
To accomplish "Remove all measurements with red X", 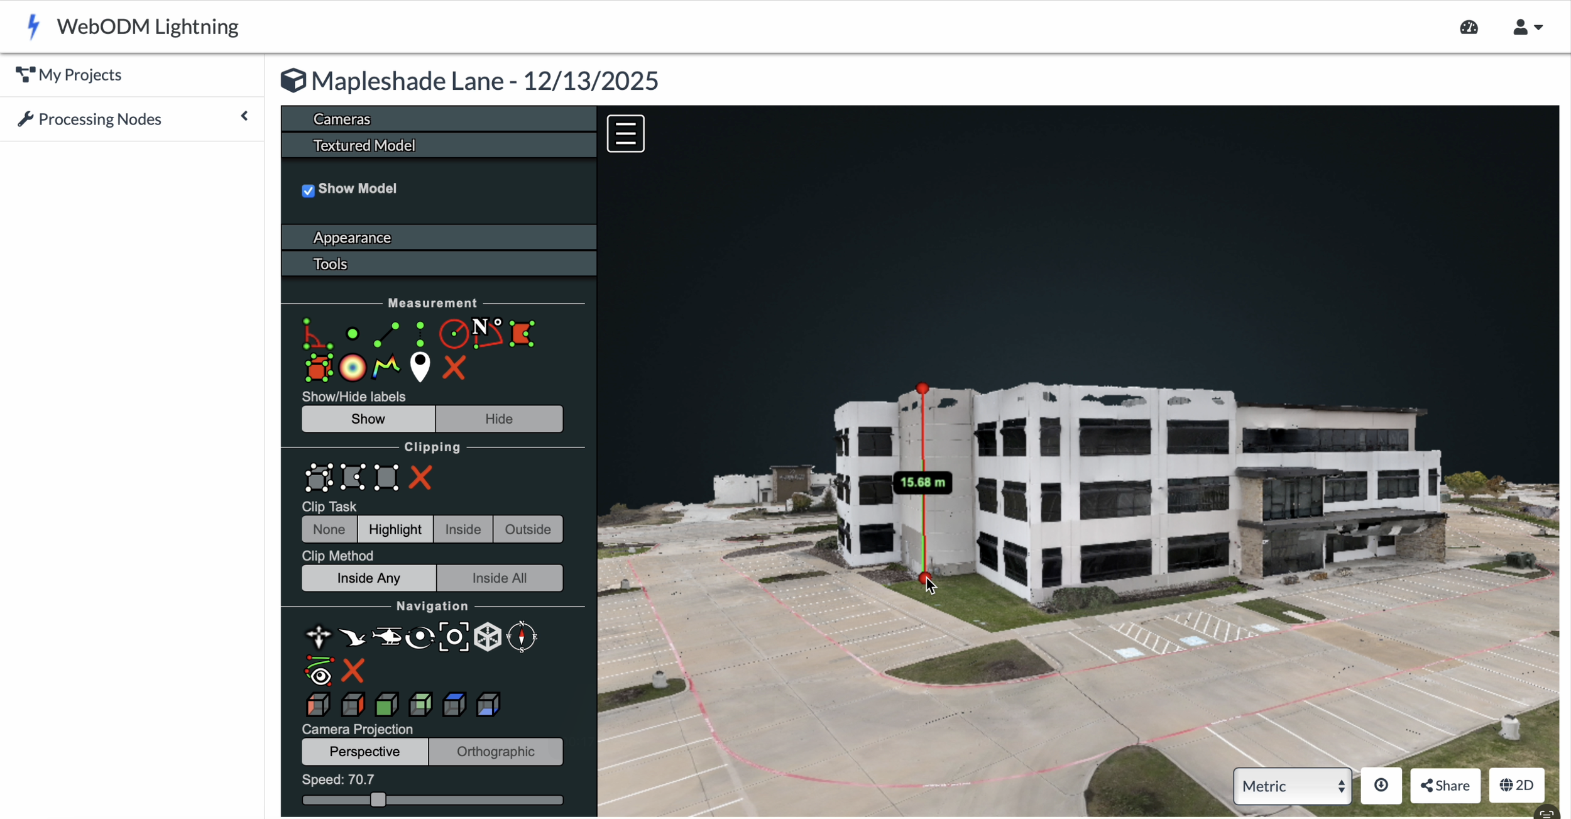I will tap(454, 368).
